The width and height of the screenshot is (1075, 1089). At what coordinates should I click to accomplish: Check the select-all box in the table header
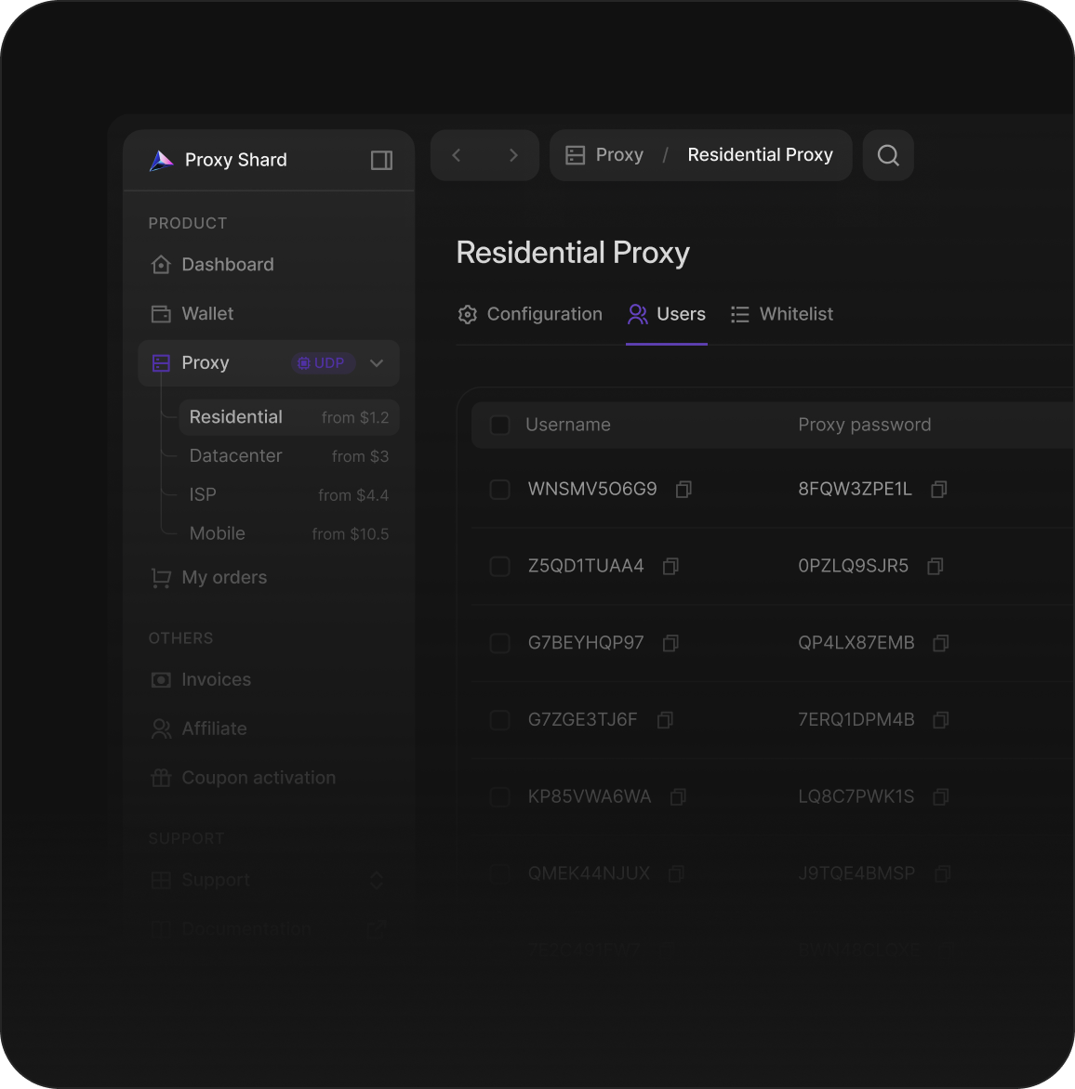(499, 425)
